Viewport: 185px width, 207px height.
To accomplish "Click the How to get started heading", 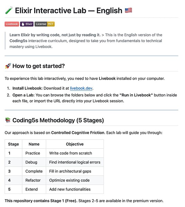I will 39,66.
